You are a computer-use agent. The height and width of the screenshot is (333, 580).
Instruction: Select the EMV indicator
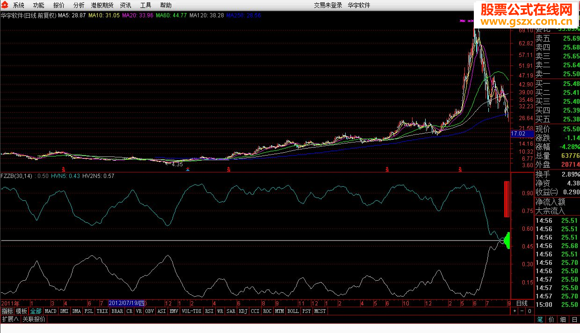pos(174,311)
